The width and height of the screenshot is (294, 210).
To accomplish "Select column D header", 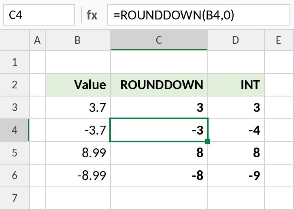I will point(236,40).
